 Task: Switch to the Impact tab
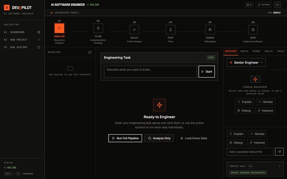click(x=281, y=51)
